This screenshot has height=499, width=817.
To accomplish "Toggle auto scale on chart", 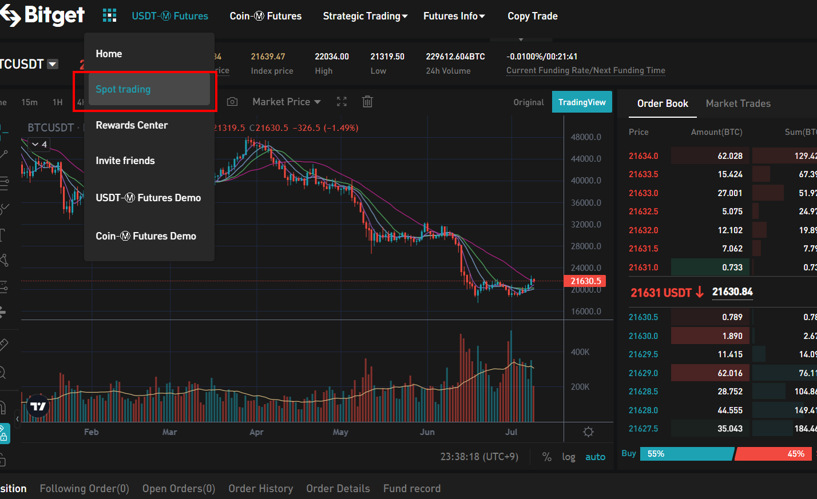I will (595, 457).
